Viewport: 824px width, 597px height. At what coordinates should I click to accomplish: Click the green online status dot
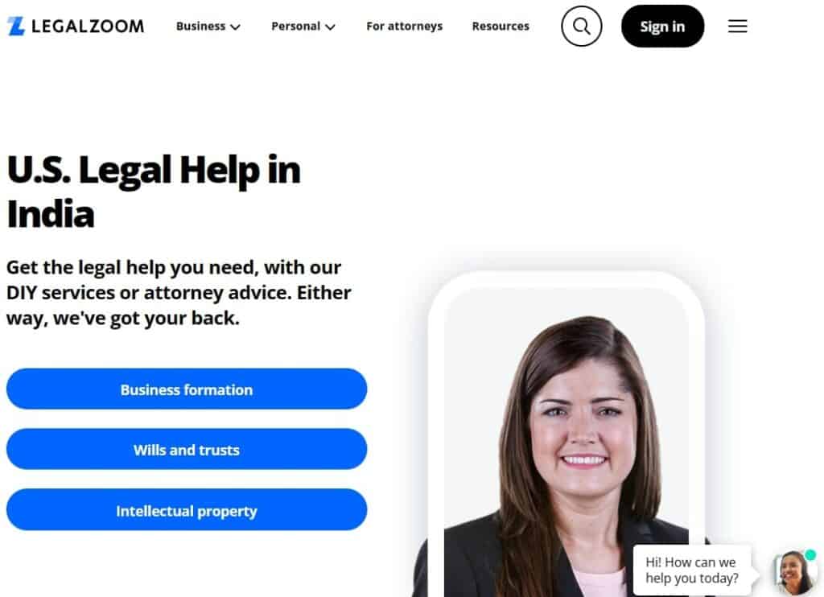click(x=810, y=555)
